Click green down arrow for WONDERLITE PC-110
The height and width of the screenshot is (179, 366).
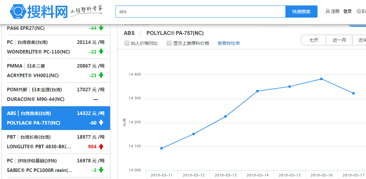[x=101, y=52]
